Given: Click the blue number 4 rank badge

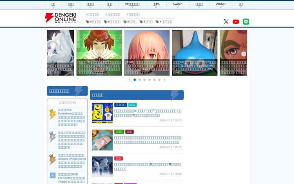Looking at the screenshot, I should [x=53, y=175].
